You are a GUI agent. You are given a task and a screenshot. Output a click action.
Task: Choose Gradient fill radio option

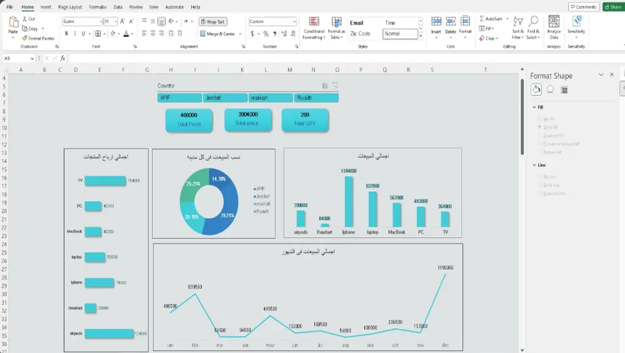click(x=540, y=136)
